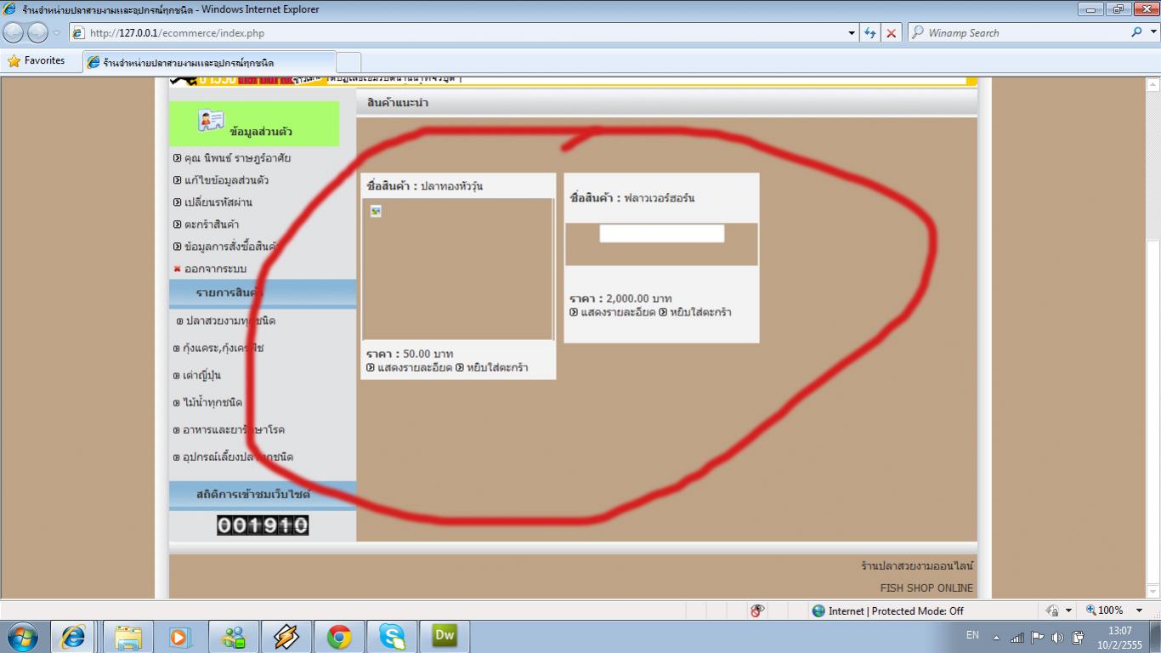Click the white image box of ฟลาวเวอร์ฮอร์น
Screen dimensions: 1161x653
[x=662, y=233]
